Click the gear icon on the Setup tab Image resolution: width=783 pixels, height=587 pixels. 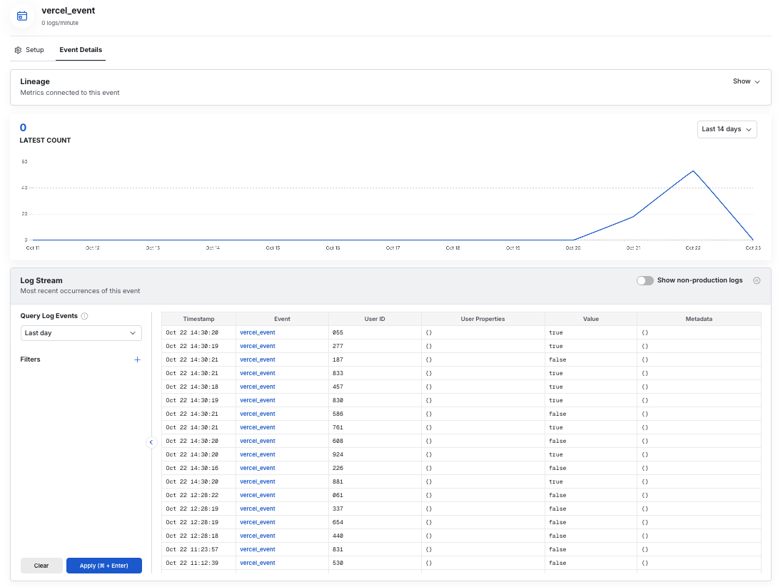(18, 50)
